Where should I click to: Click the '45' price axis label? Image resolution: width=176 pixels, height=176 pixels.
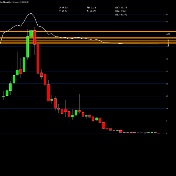(167, 21)
